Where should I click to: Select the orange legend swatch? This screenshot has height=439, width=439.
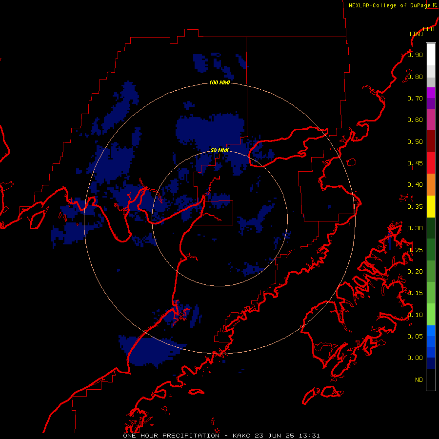point(431,185)
